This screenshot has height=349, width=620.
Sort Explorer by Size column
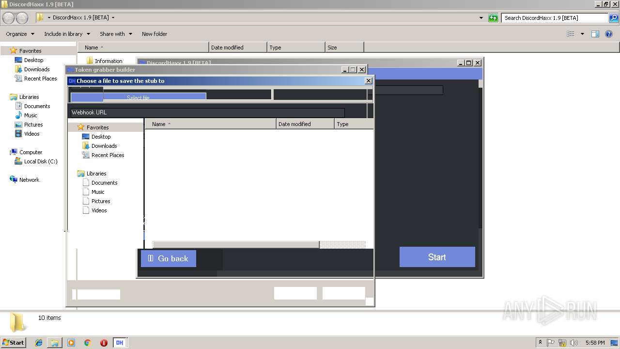[344, 48]
